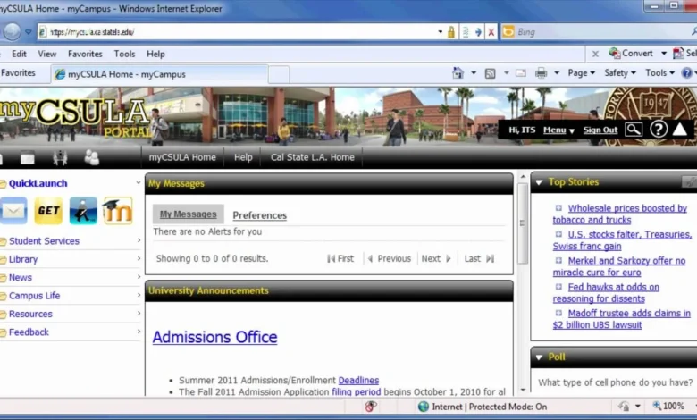Click the Go arrow in address bar
Image resolution: width=697 pixels, height=420 pixels.
pos(478,32)
